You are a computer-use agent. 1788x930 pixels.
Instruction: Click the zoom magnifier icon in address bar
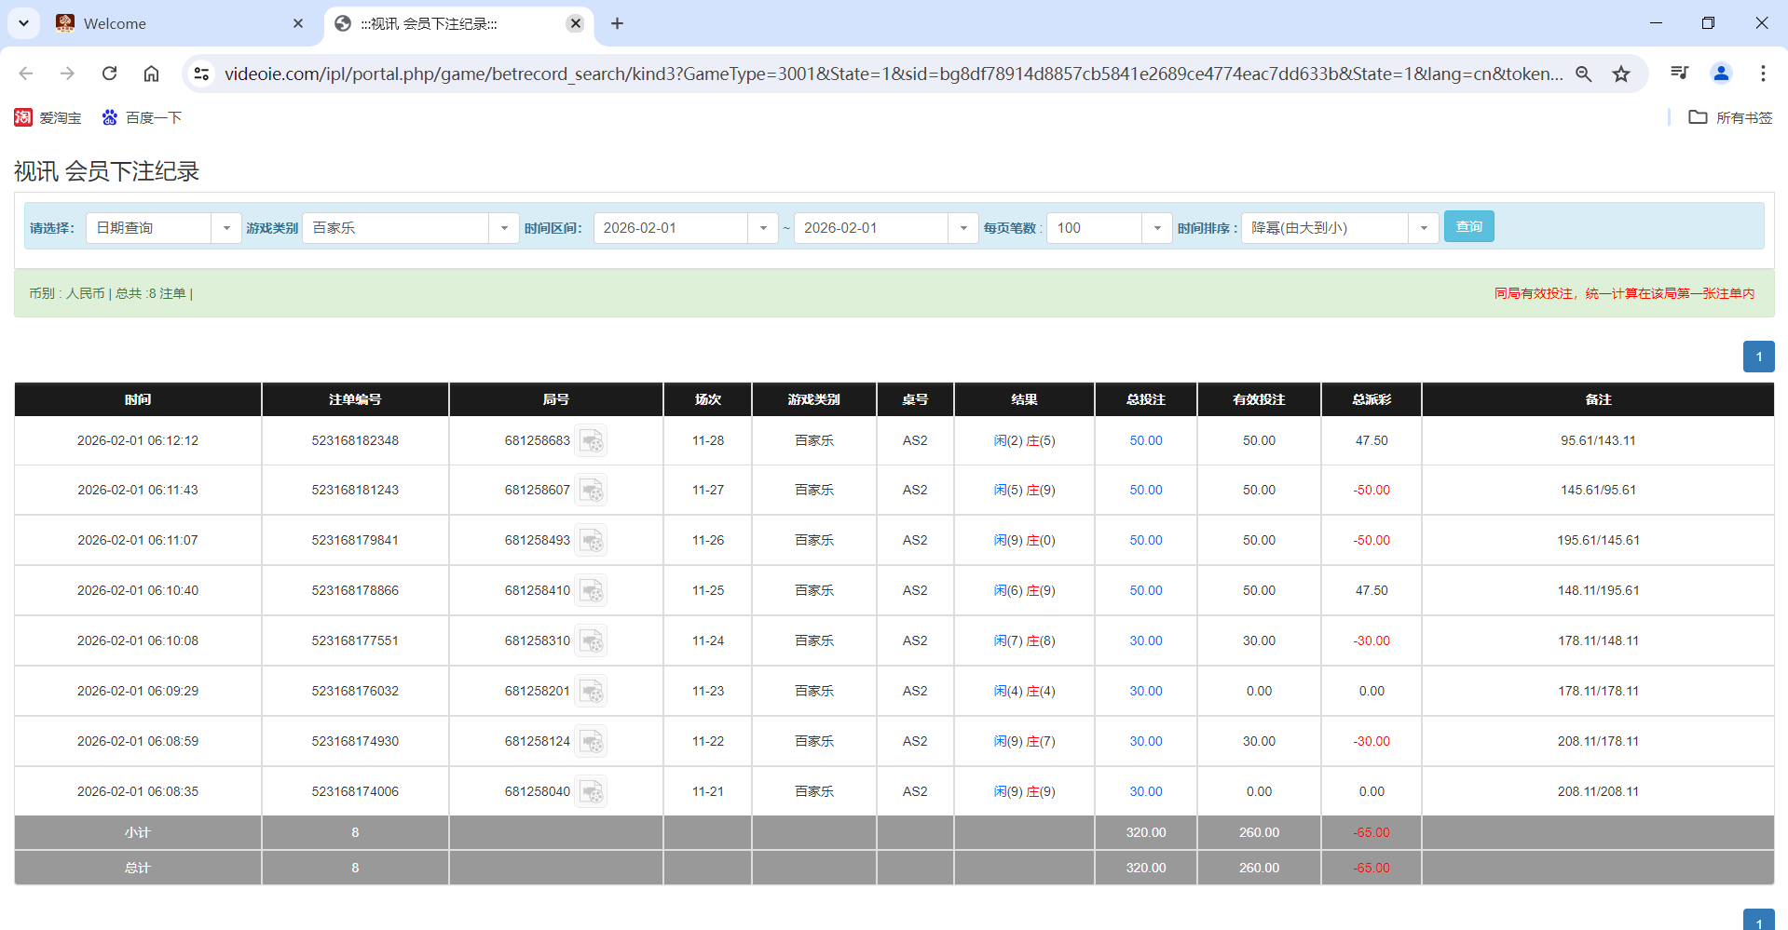pos(1584,73)
